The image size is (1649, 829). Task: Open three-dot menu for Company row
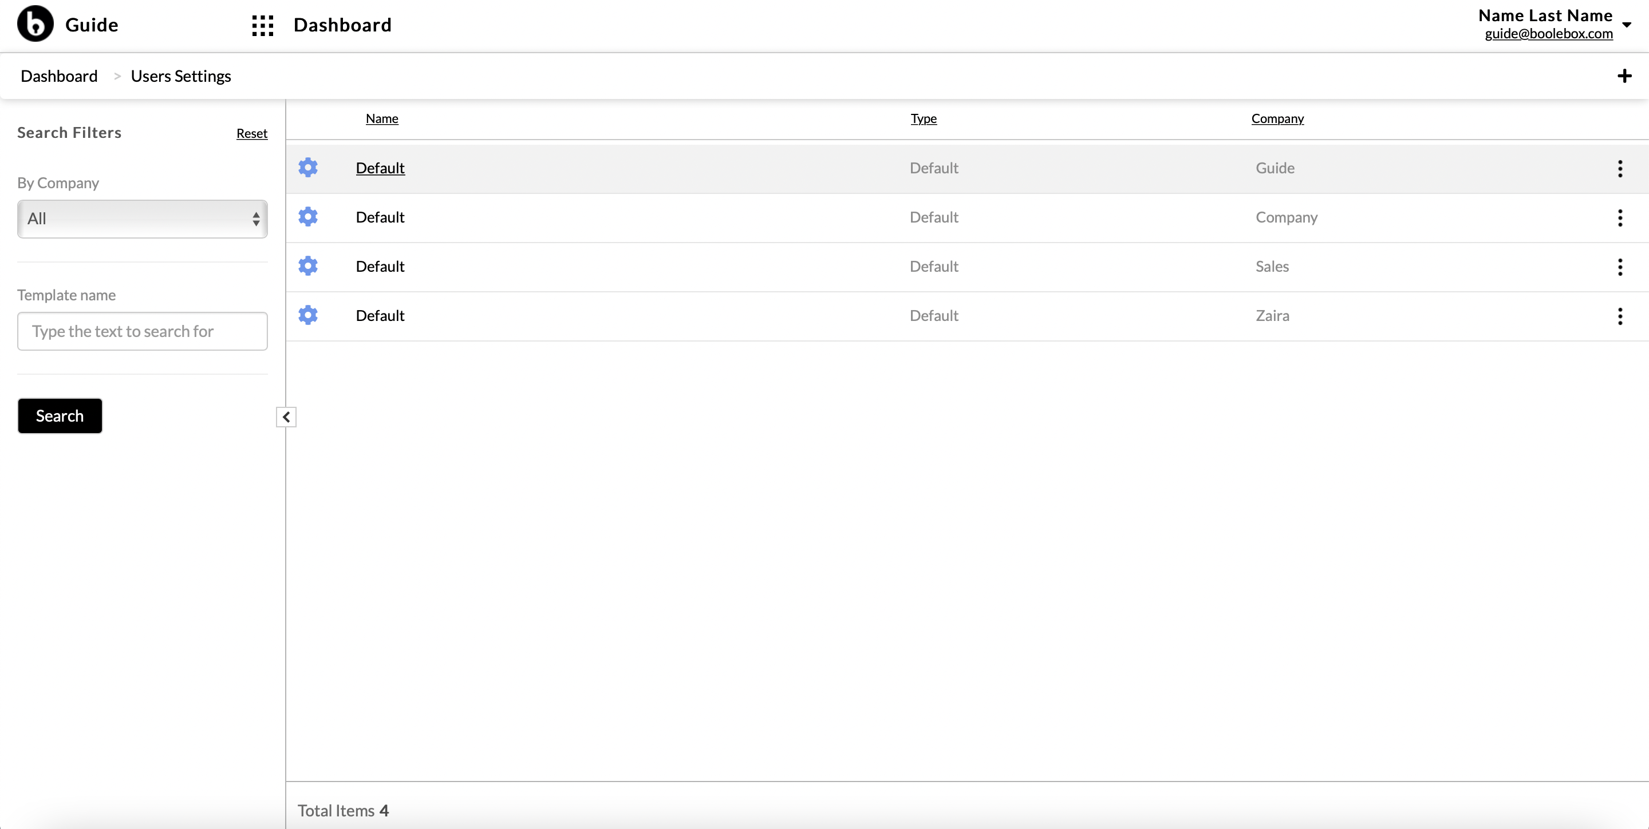(x=1620, y=218)
